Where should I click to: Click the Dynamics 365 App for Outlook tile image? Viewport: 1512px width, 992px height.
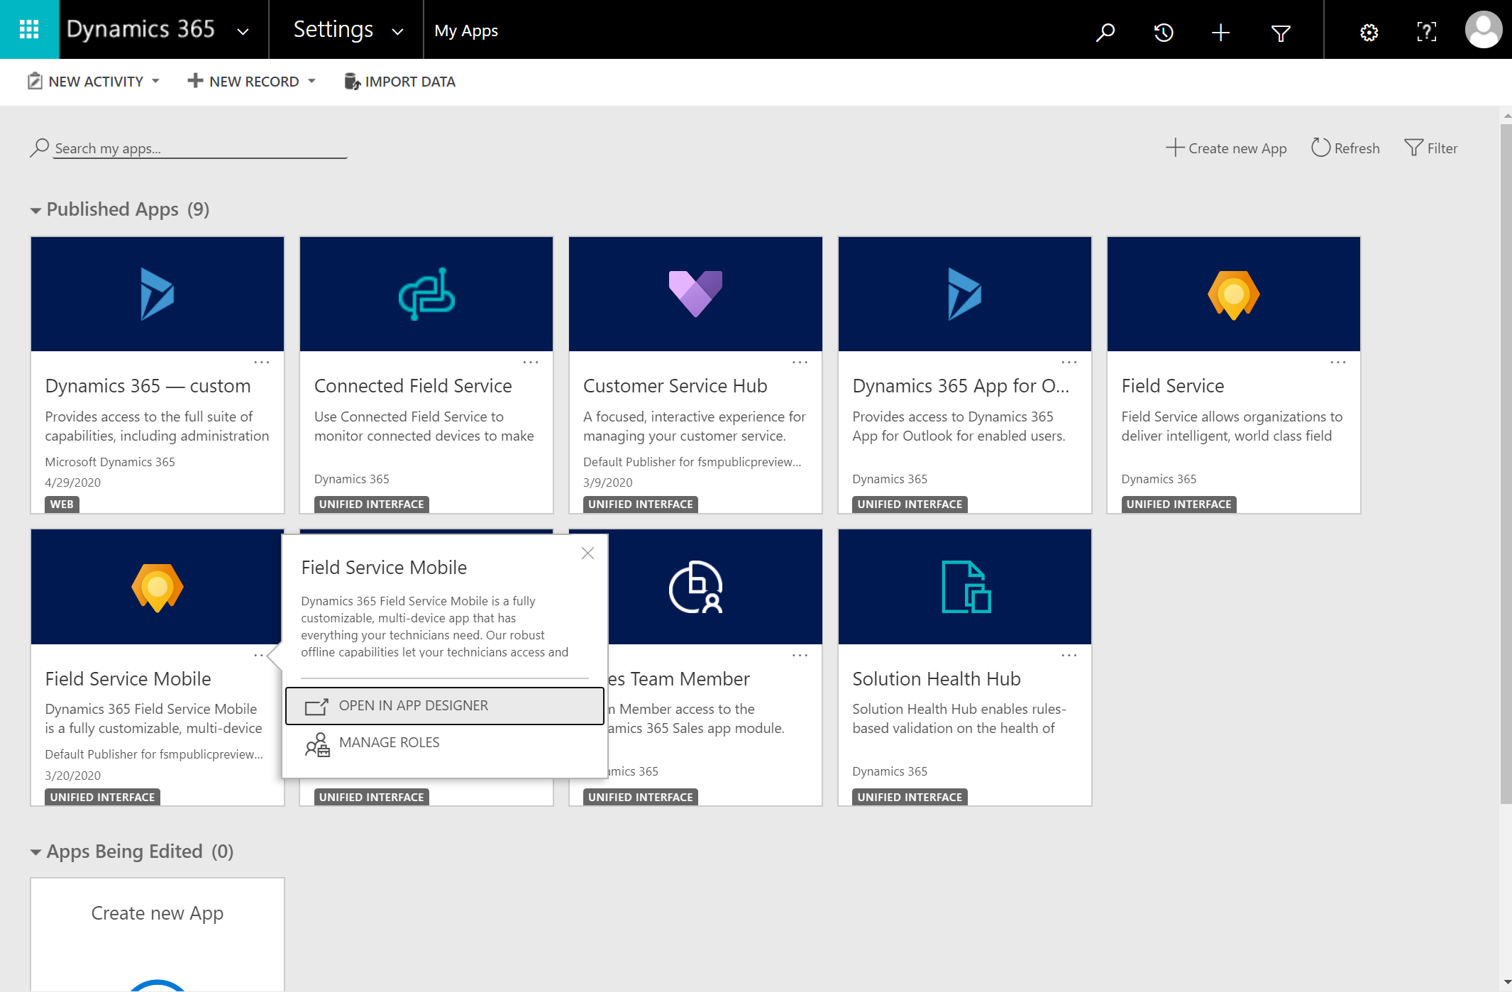point(965,294)
